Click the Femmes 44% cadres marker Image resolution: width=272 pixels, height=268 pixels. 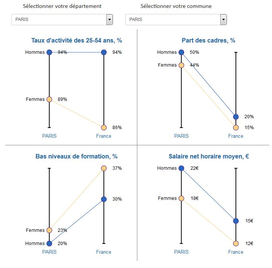coord(181,65)
